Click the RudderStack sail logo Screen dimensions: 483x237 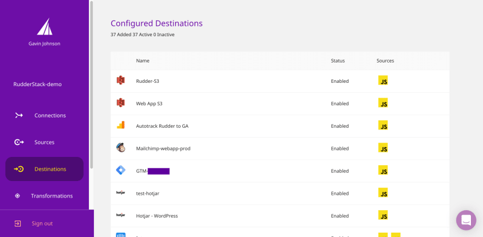(x=44, y=26)
